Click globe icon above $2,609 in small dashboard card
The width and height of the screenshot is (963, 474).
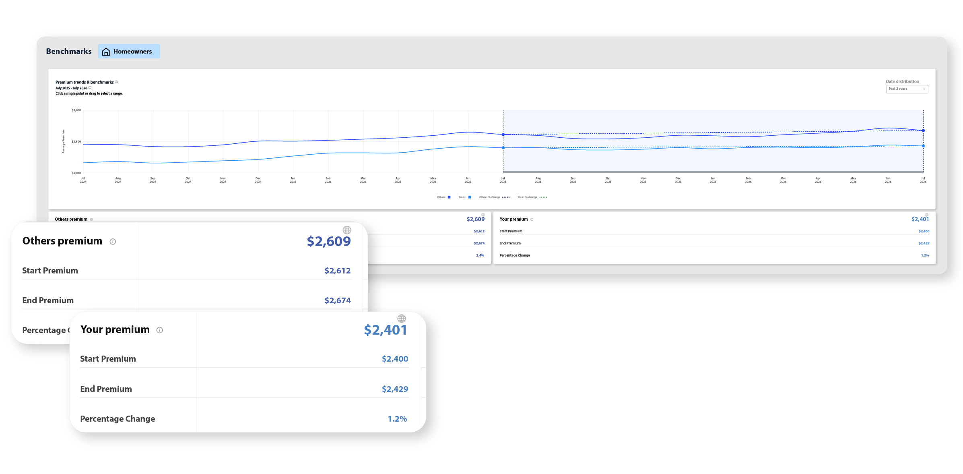click(x=483, y=215)
